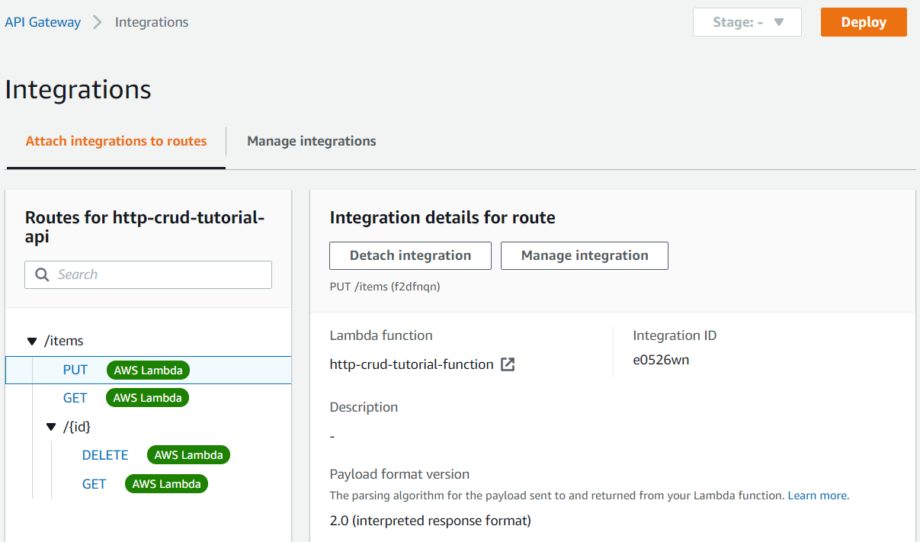
Task: Click Detach integration button
Action: tap(410, 255)
